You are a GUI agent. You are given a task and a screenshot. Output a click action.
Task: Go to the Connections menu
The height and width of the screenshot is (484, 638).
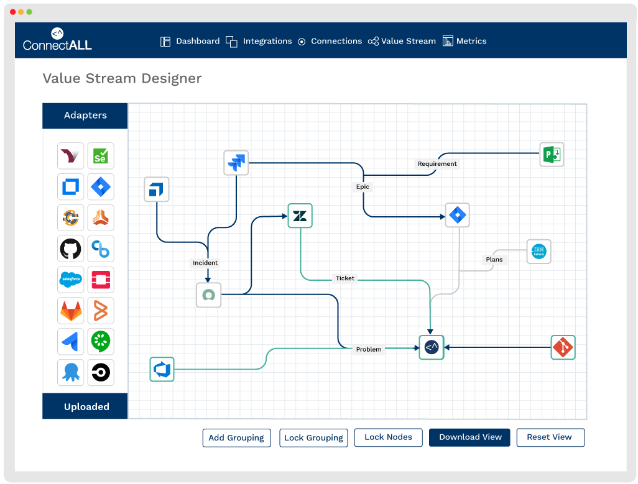tap(330, 41)
